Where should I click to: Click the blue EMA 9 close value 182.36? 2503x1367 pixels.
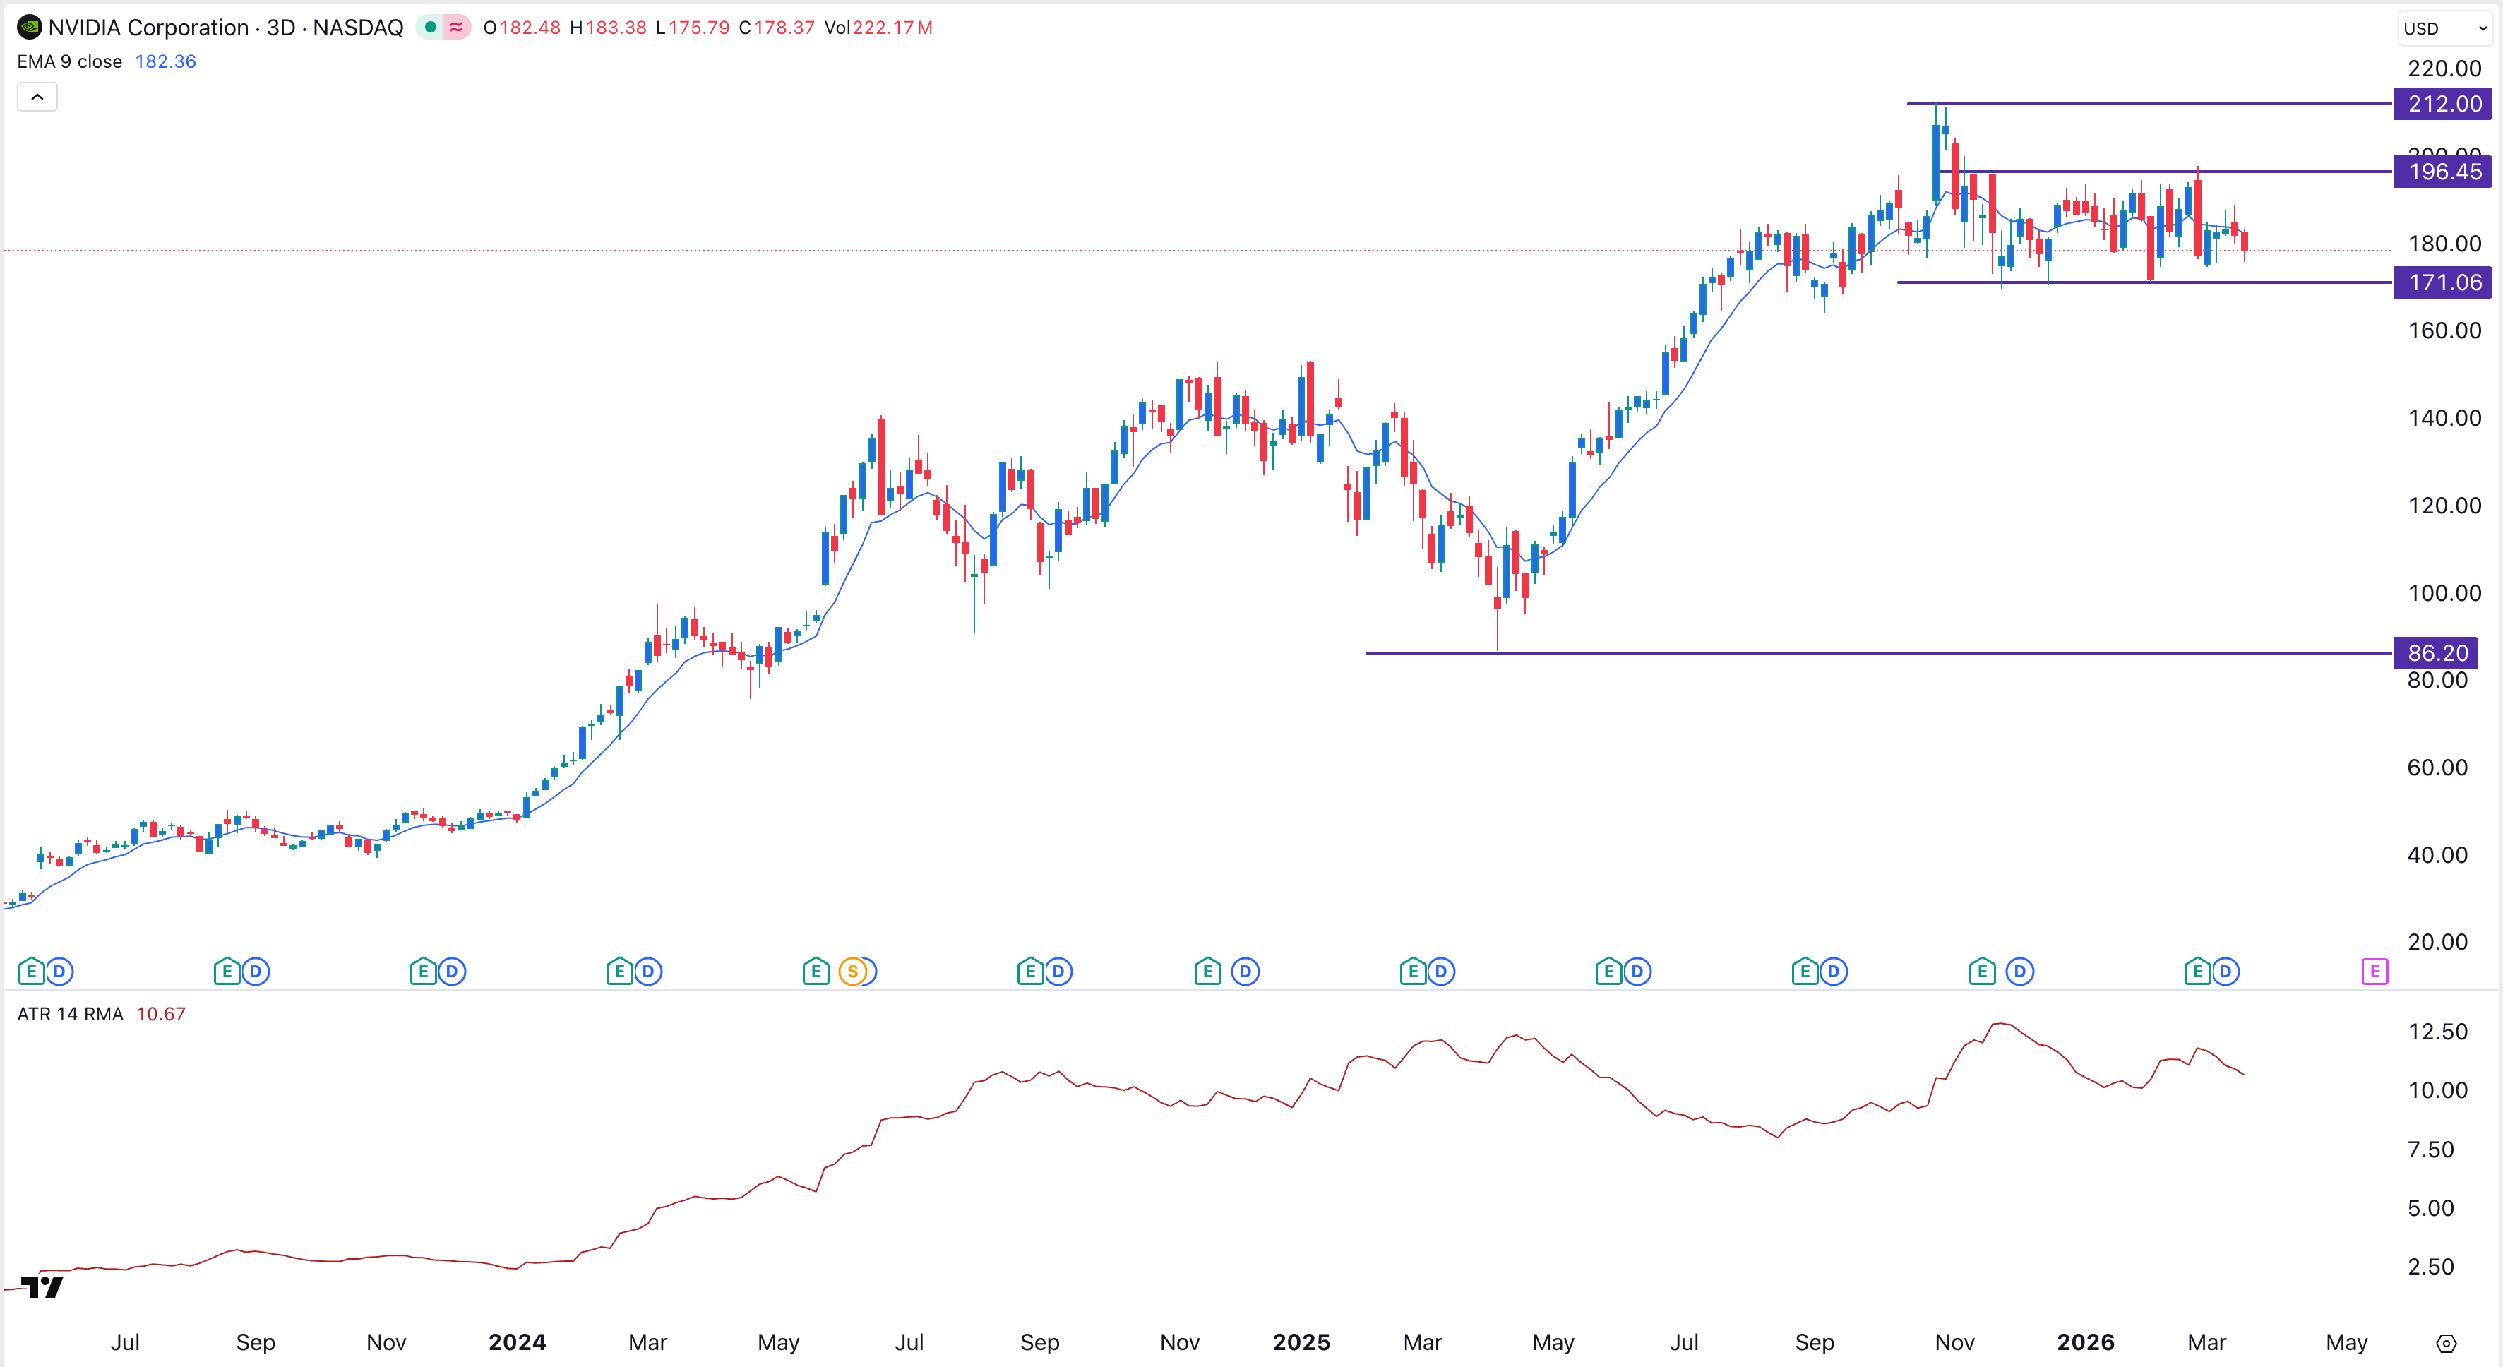click(165, 61)
